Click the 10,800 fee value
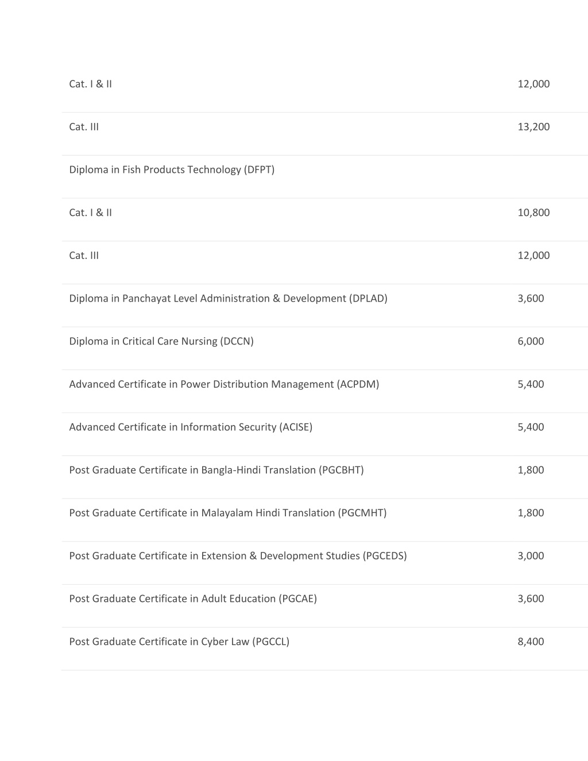This screenshot has height=761, width=588. (533, 213)
